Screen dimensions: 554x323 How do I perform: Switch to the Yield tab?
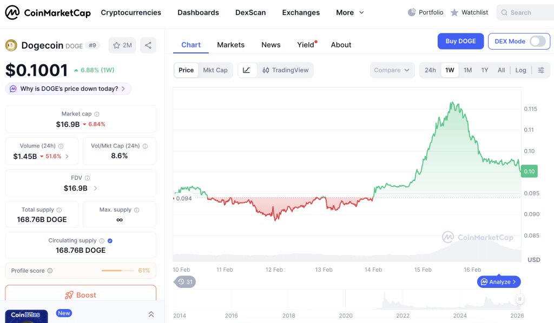306,45
